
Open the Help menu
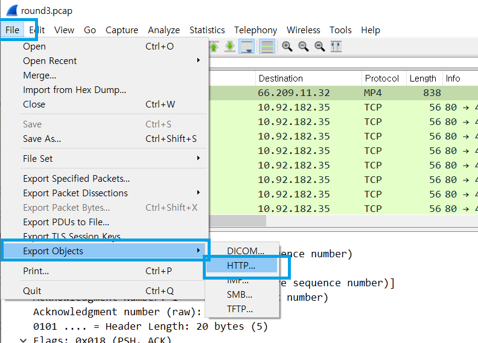371,30
